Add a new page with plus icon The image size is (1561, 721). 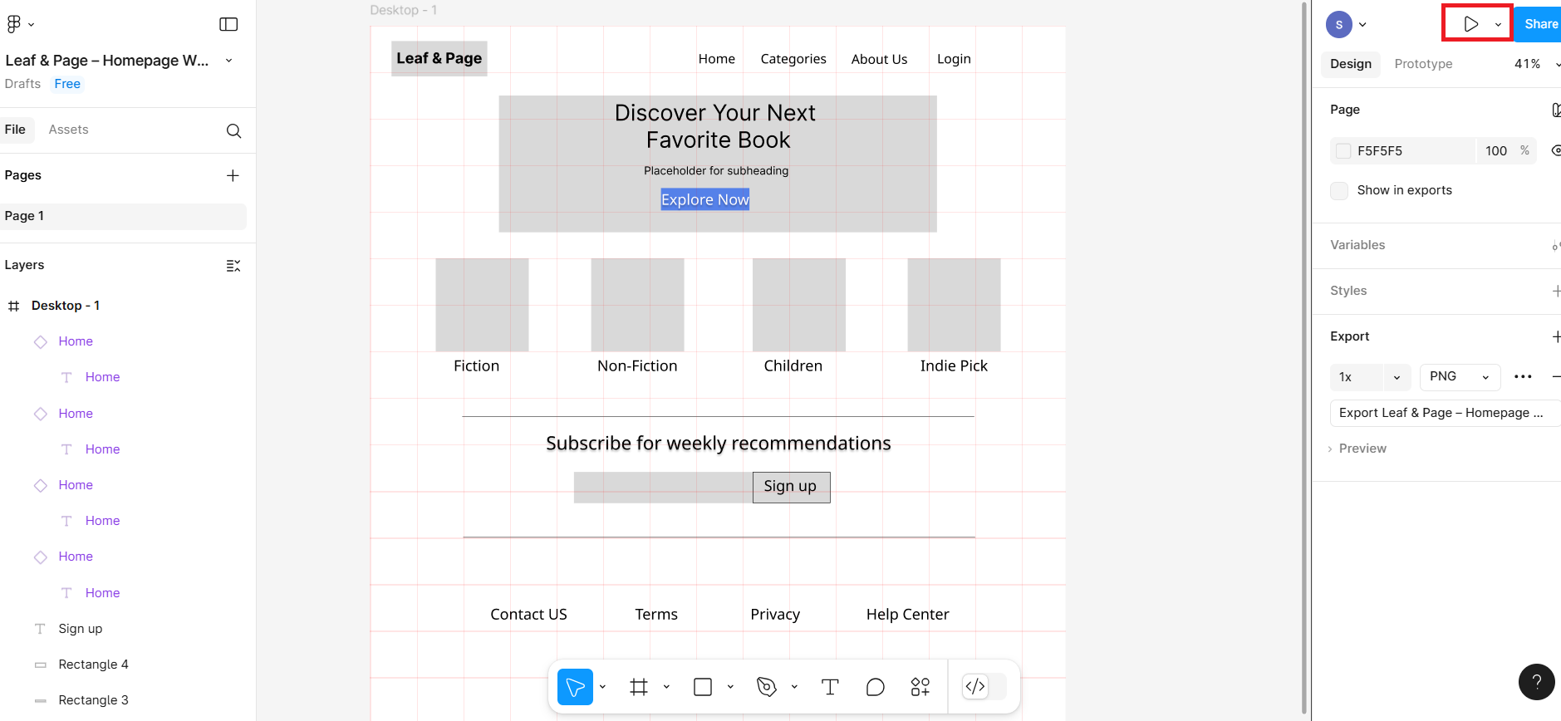(x=233, y=175)
